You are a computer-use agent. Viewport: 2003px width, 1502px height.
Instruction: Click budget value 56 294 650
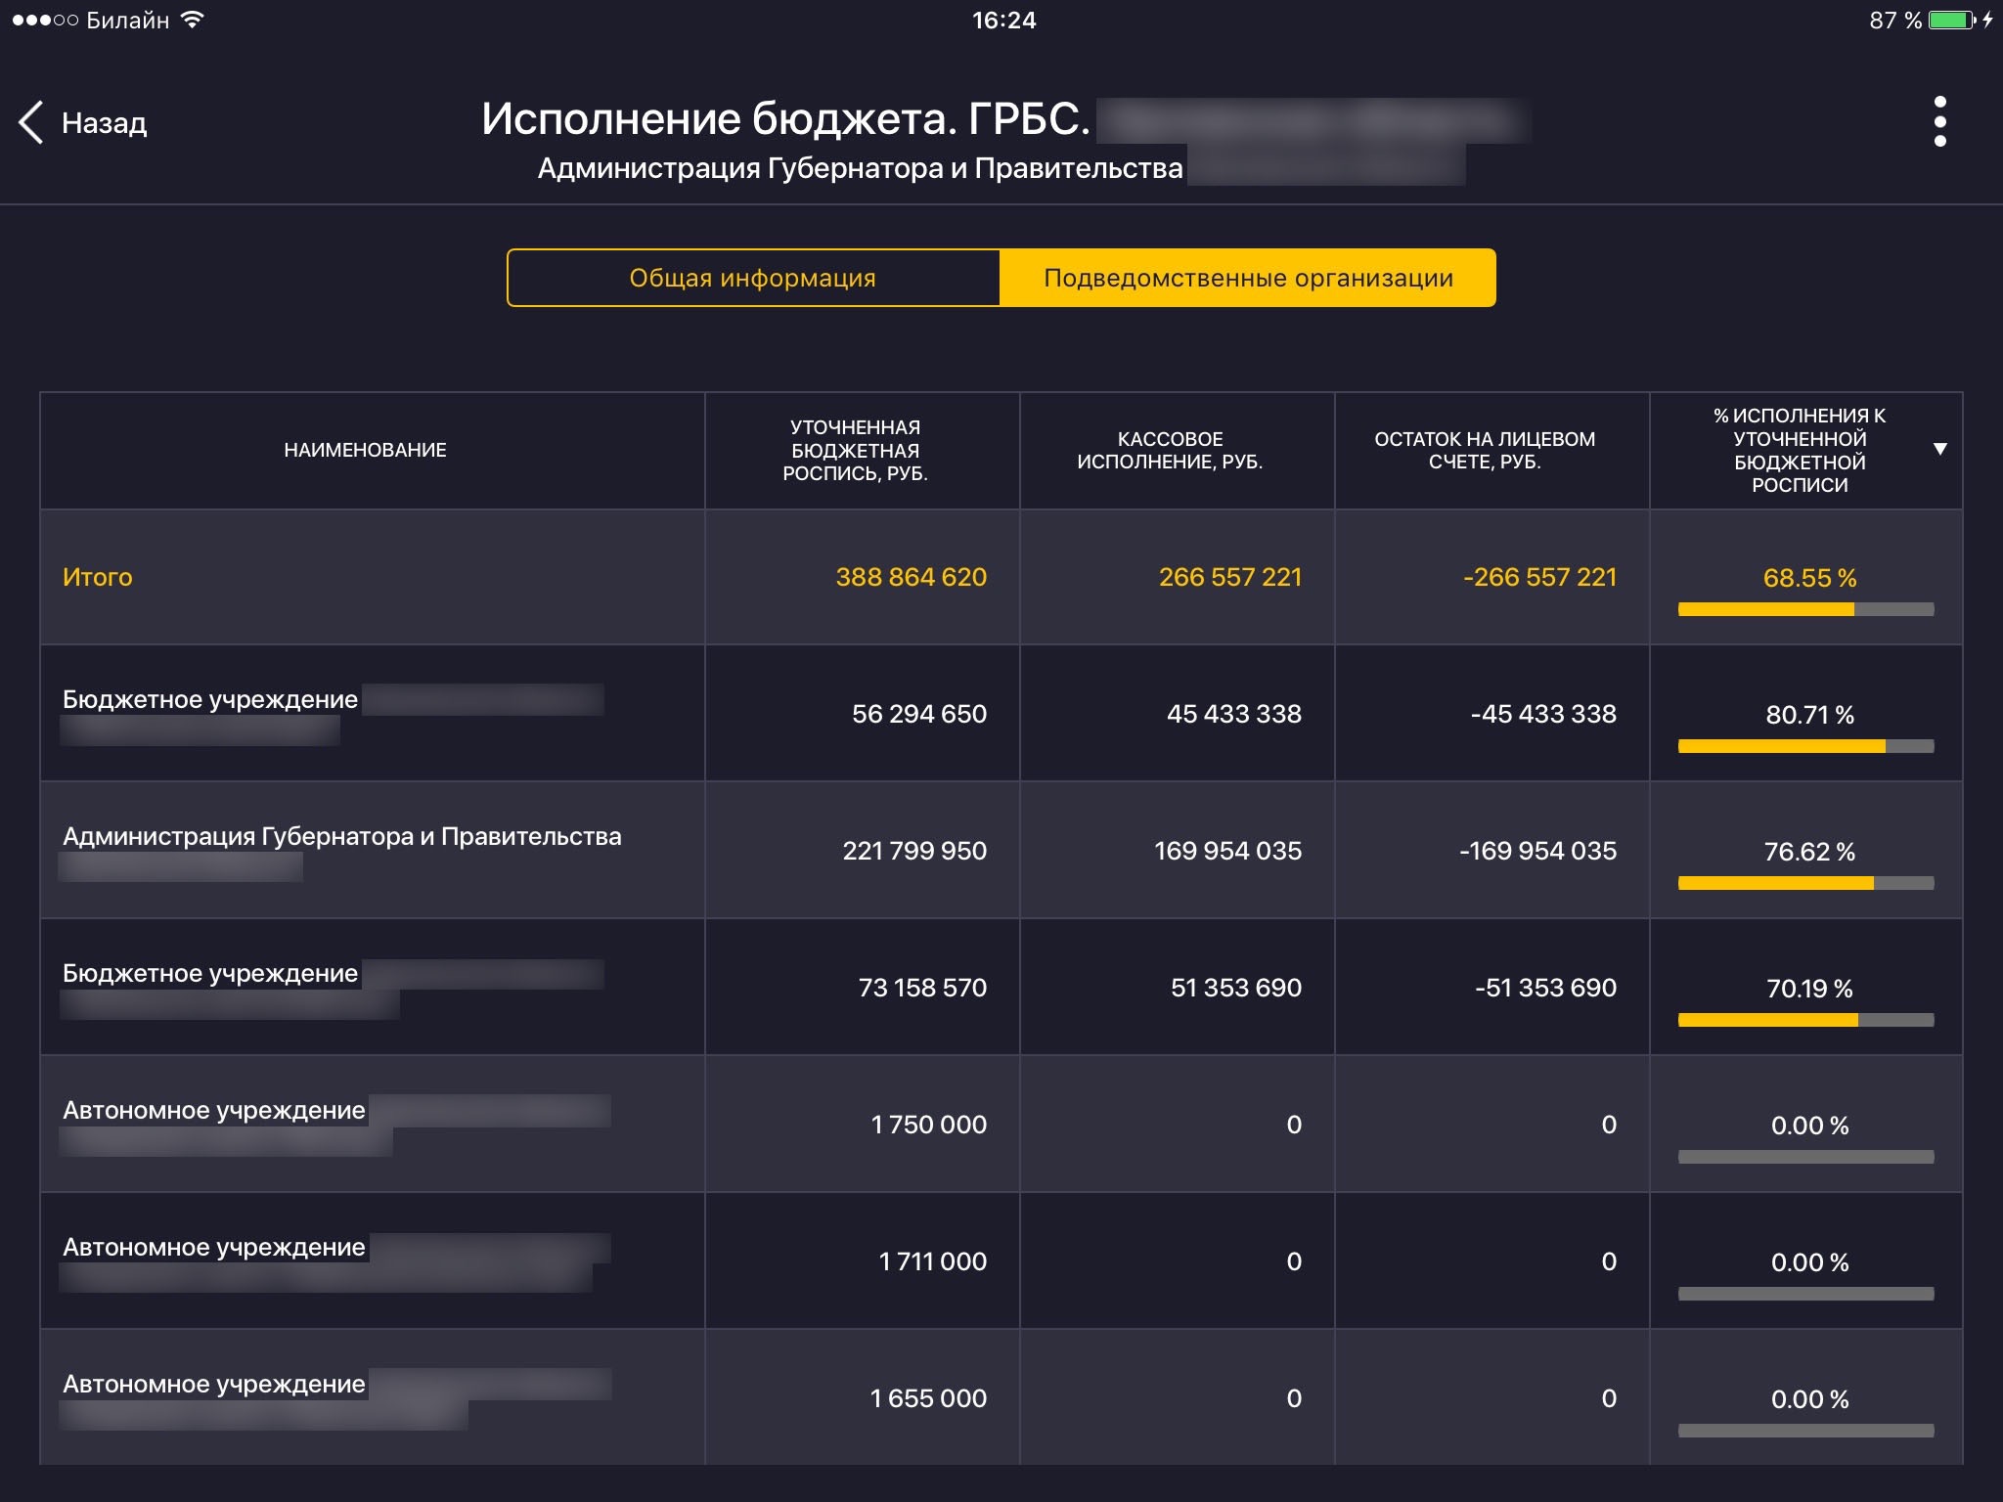click(919, 714)
